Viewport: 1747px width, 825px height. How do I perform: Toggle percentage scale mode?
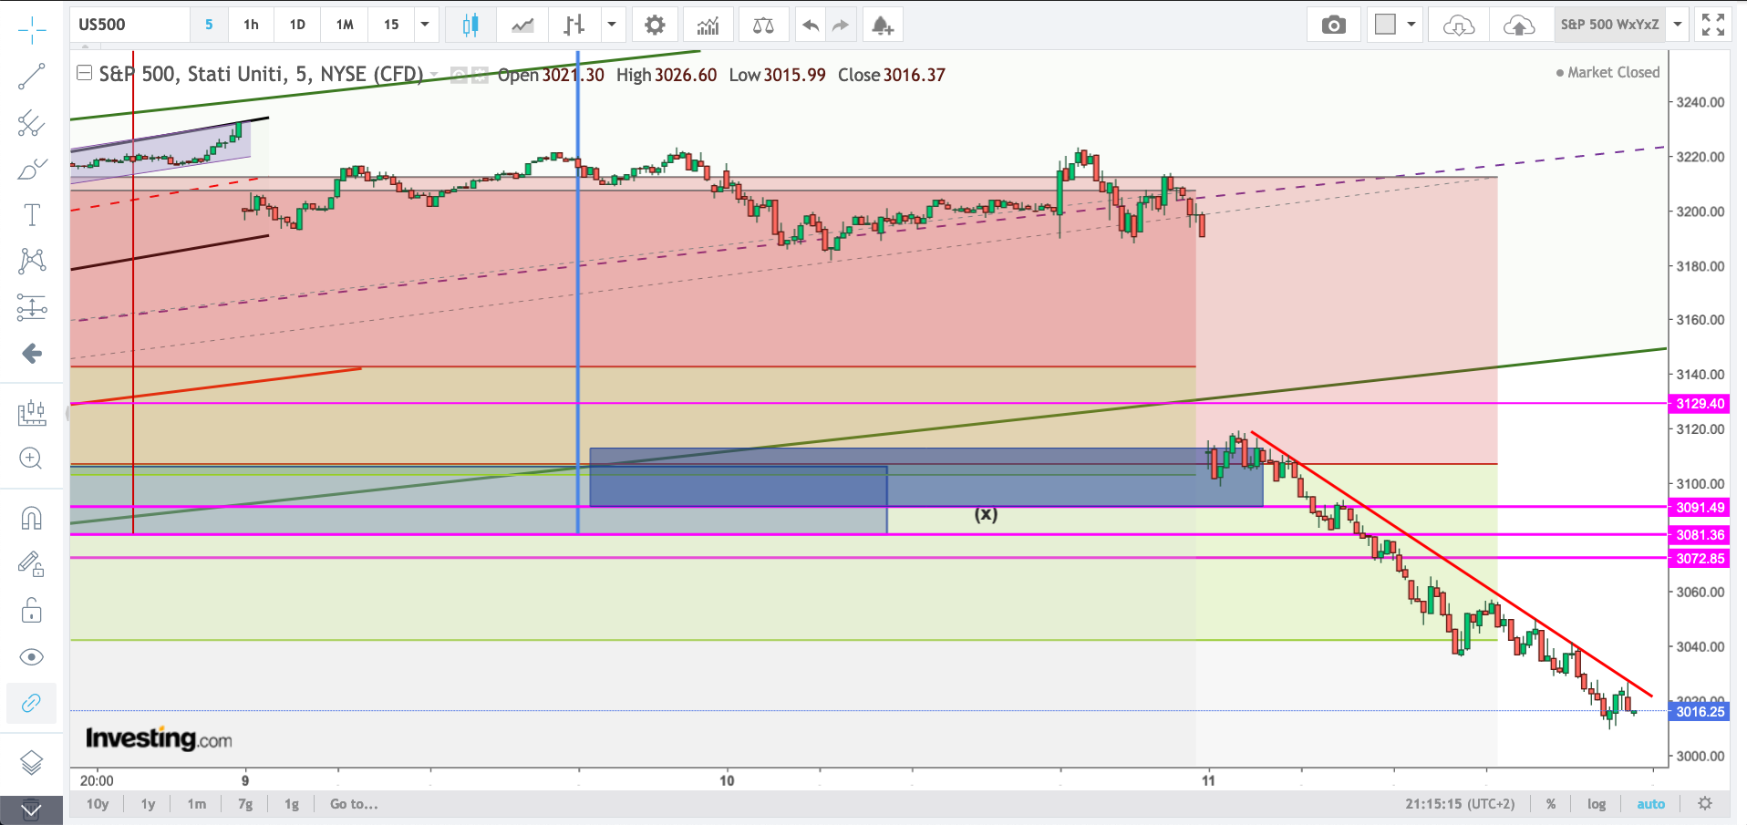(1551, 804)
